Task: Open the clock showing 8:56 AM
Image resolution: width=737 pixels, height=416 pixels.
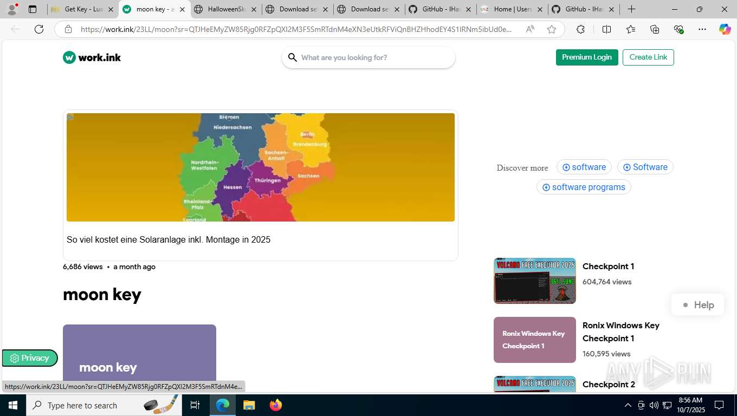Action: [x=690, y=405]
